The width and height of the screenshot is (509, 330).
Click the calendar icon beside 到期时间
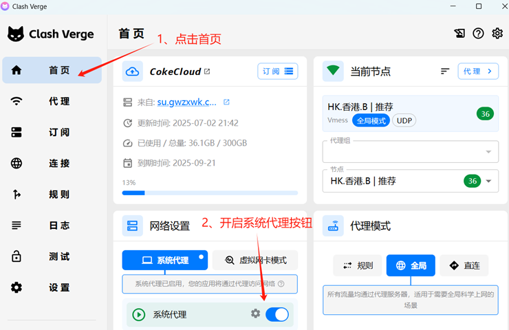(x=127, y=163)
